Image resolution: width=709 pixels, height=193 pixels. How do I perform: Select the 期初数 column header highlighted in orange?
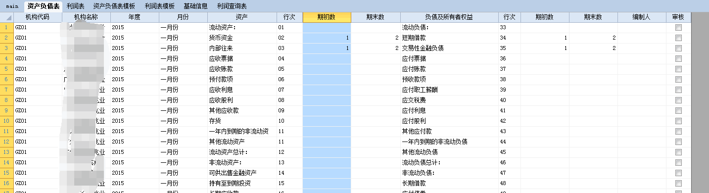pyautogui.click(x=327, y=17)
